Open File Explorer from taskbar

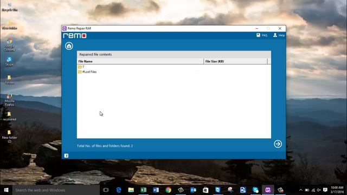click(131, 190)
